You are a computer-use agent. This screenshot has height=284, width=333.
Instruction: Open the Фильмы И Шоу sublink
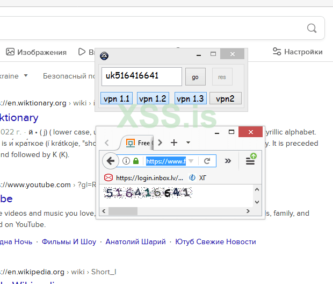point(69,242)
